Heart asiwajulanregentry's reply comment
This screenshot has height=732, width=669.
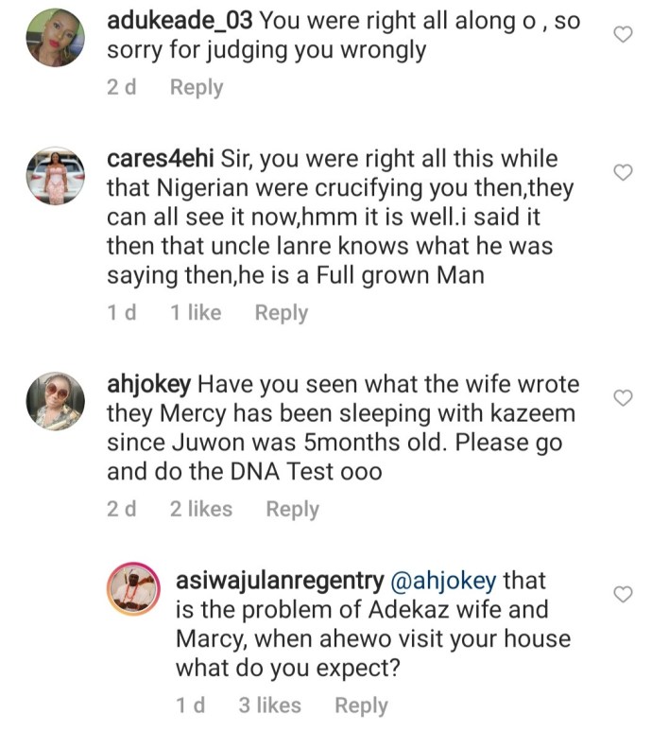(x=623, y=595)
